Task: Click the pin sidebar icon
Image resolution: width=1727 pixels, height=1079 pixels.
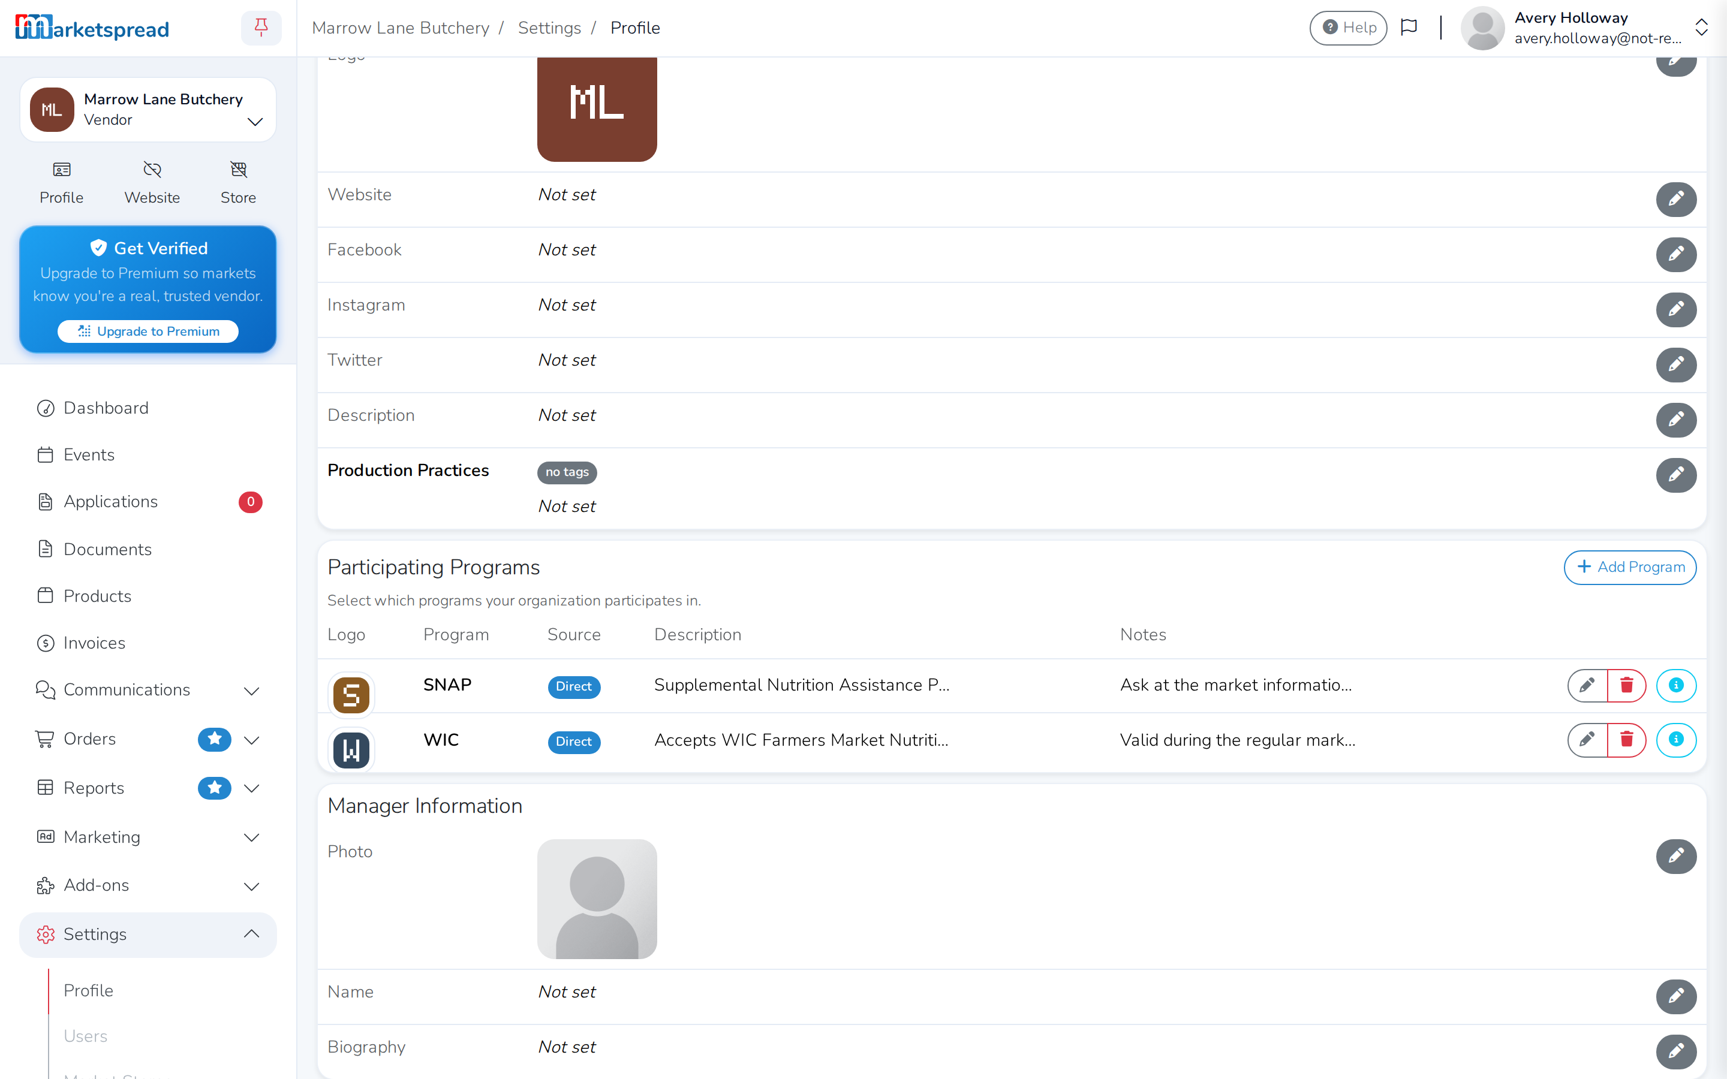Action: coord(261,28)
